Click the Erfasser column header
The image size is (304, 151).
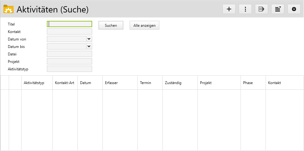click(112, 83)
